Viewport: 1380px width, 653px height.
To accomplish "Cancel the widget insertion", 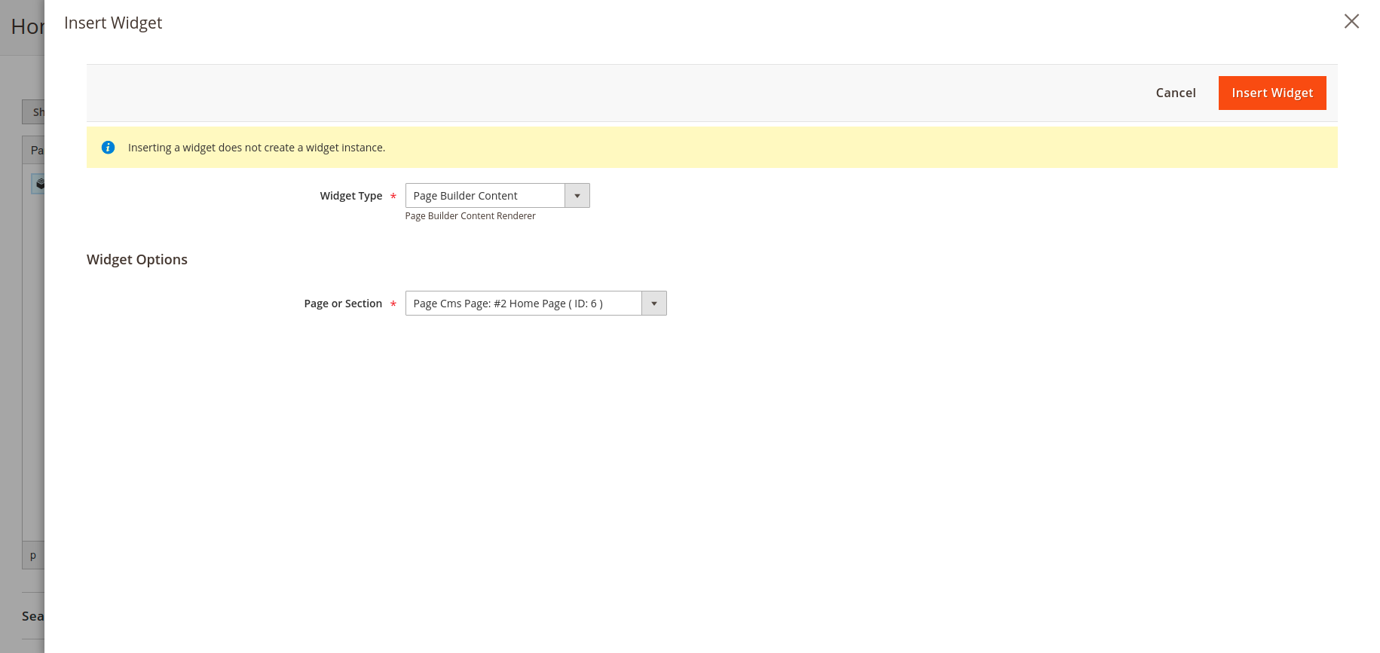I will 1176,93.
